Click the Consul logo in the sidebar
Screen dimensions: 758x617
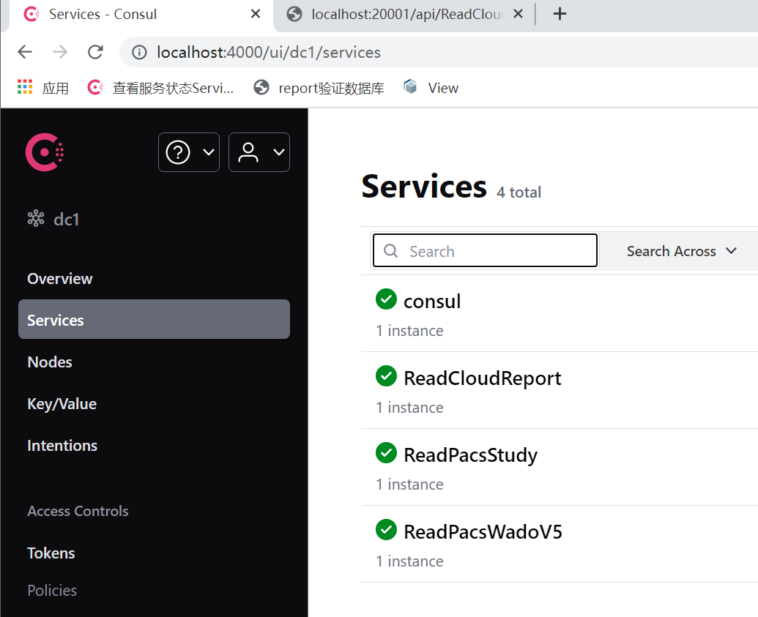click(x=45, y=152)
